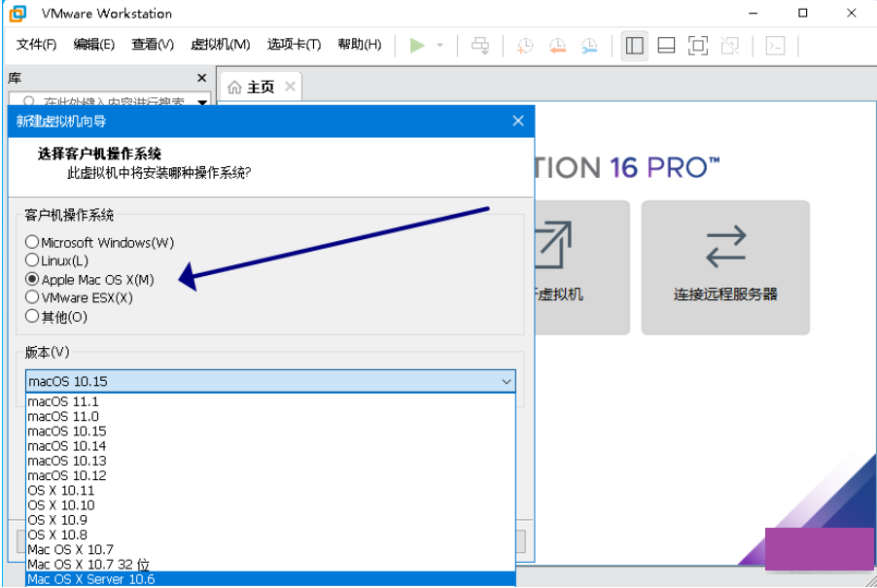Close the 新建虚拟机向导 dialog with the X

point(517,121)
